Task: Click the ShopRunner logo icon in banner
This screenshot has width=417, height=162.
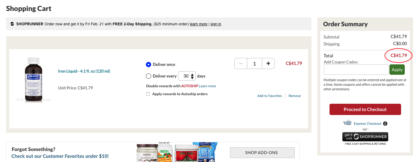Action: 12,24
